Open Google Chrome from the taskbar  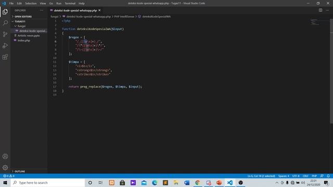point(198,182)
